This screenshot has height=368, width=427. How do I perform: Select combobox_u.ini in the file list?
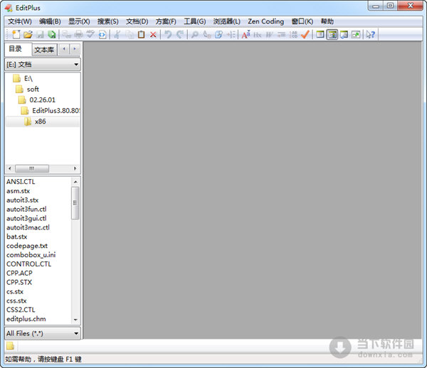coord(31,255)
